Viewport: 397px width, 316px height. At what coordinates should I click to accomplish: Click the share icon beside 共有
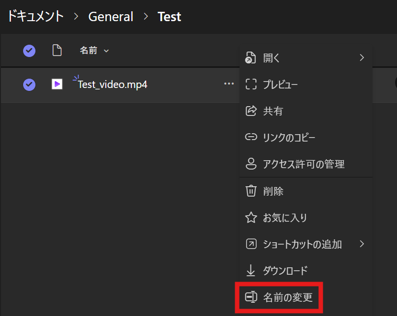250,111
